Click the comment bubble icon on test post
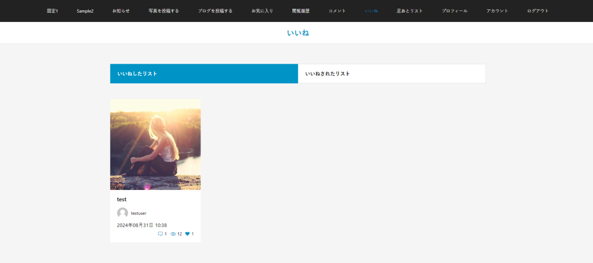This screenshot has width=593, height=263. pos(160,234)
